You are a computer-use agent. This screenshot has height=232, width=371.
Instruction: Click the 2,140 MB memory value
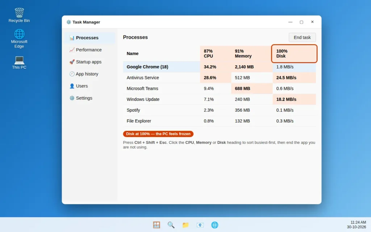[x=244, y=67]
